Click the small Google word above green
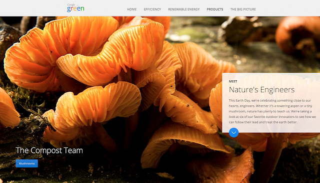 pos(71,5)
